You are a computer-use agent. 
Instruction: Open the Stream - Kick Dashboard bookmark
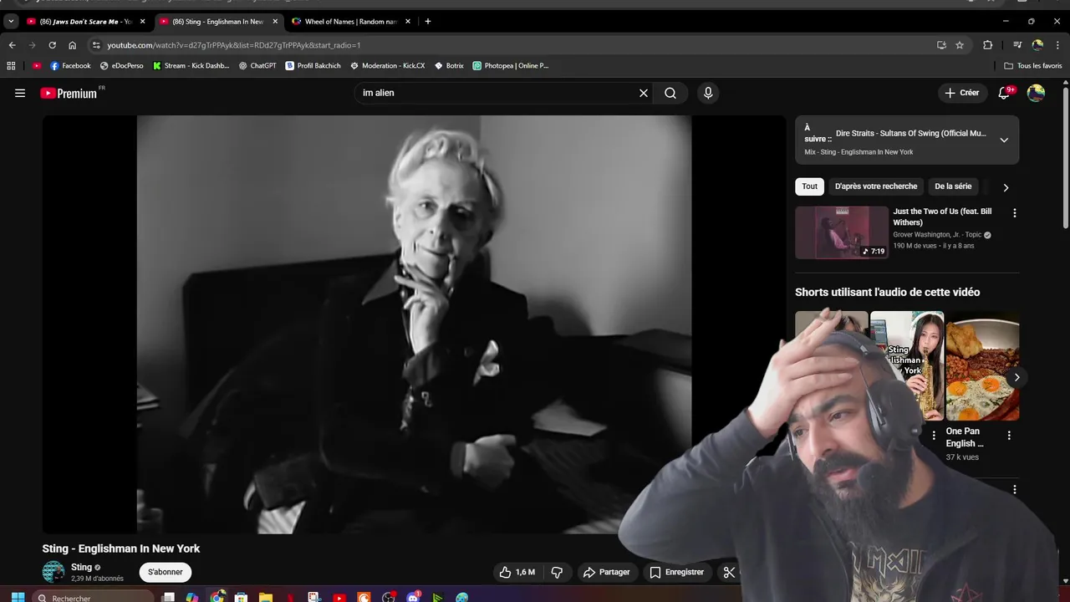pos(191,65)
